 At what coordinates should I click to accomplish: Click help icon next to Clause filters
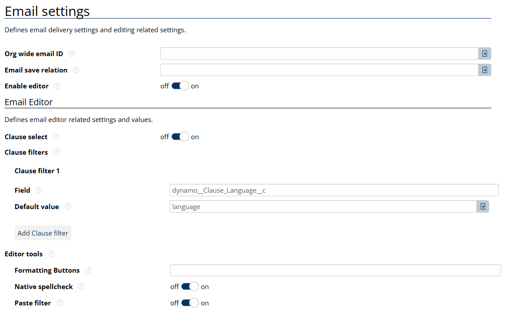tap(57, 152)
